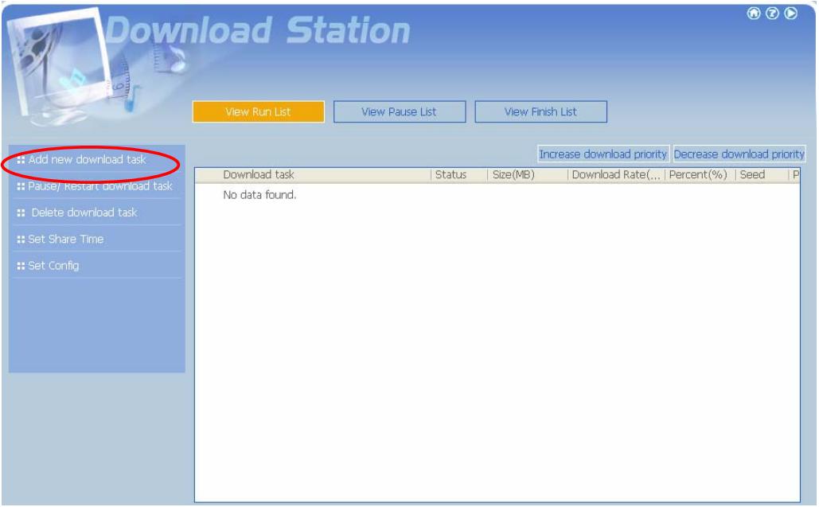This screenshot has width=819, height=507.
Task: Switch to View Pause List tab
Action: (x=400, y=111)
